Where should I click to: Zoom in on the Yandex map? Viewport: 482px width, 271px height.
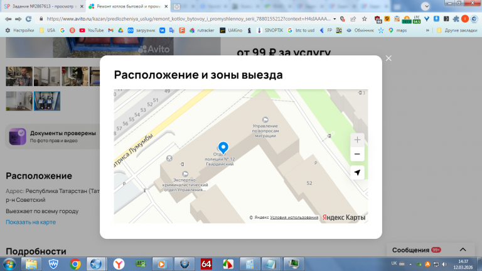pyautogui.click(x=357, y=140)
